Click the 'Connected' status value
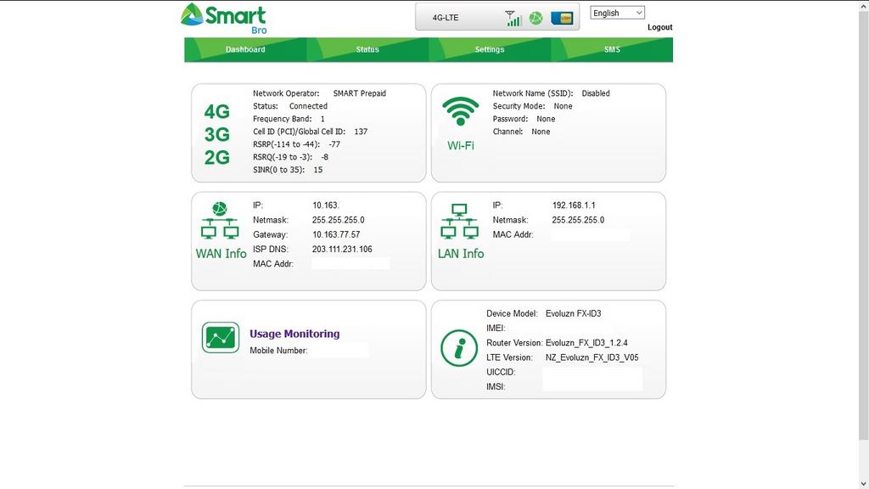The image size is (869, 489). [x=308, y=106]
